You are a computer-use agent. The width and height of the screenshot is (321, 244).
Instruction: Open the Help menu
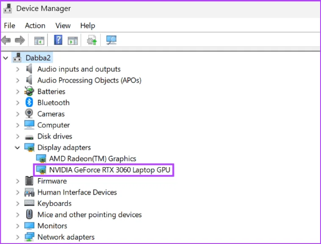[x=88, y=25]
